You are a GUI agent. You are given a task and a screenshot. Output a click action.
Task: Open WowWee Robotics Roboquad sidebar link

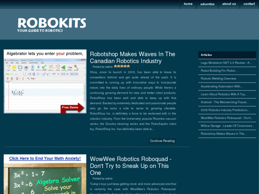pos(227,118)
